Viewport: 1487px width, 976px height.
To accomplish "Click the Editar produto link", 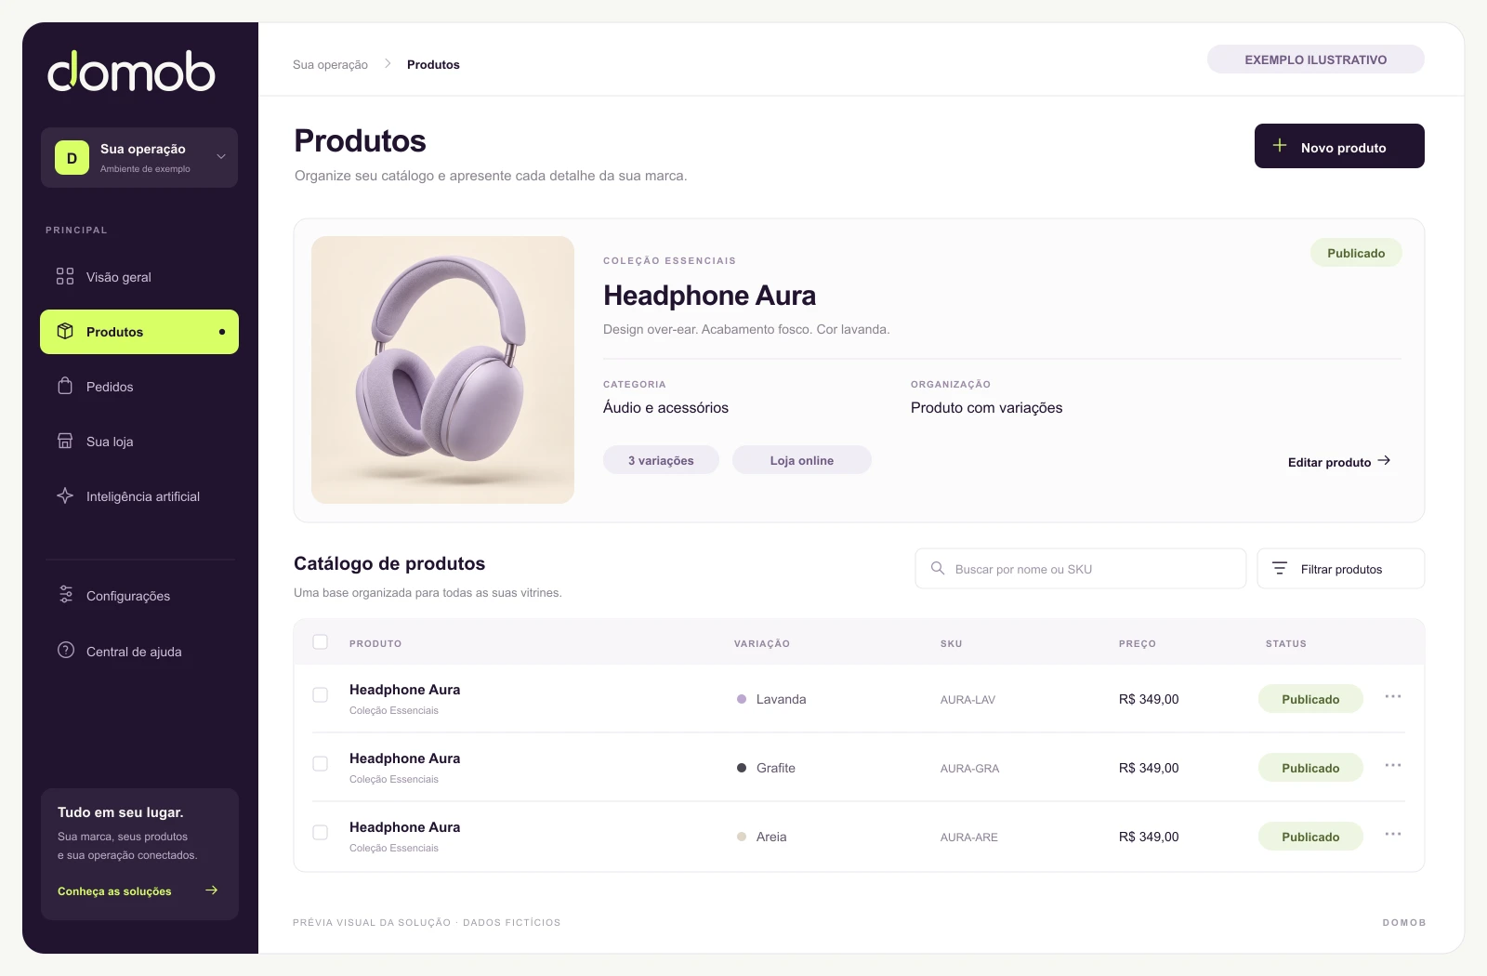I will point(1339,462).
